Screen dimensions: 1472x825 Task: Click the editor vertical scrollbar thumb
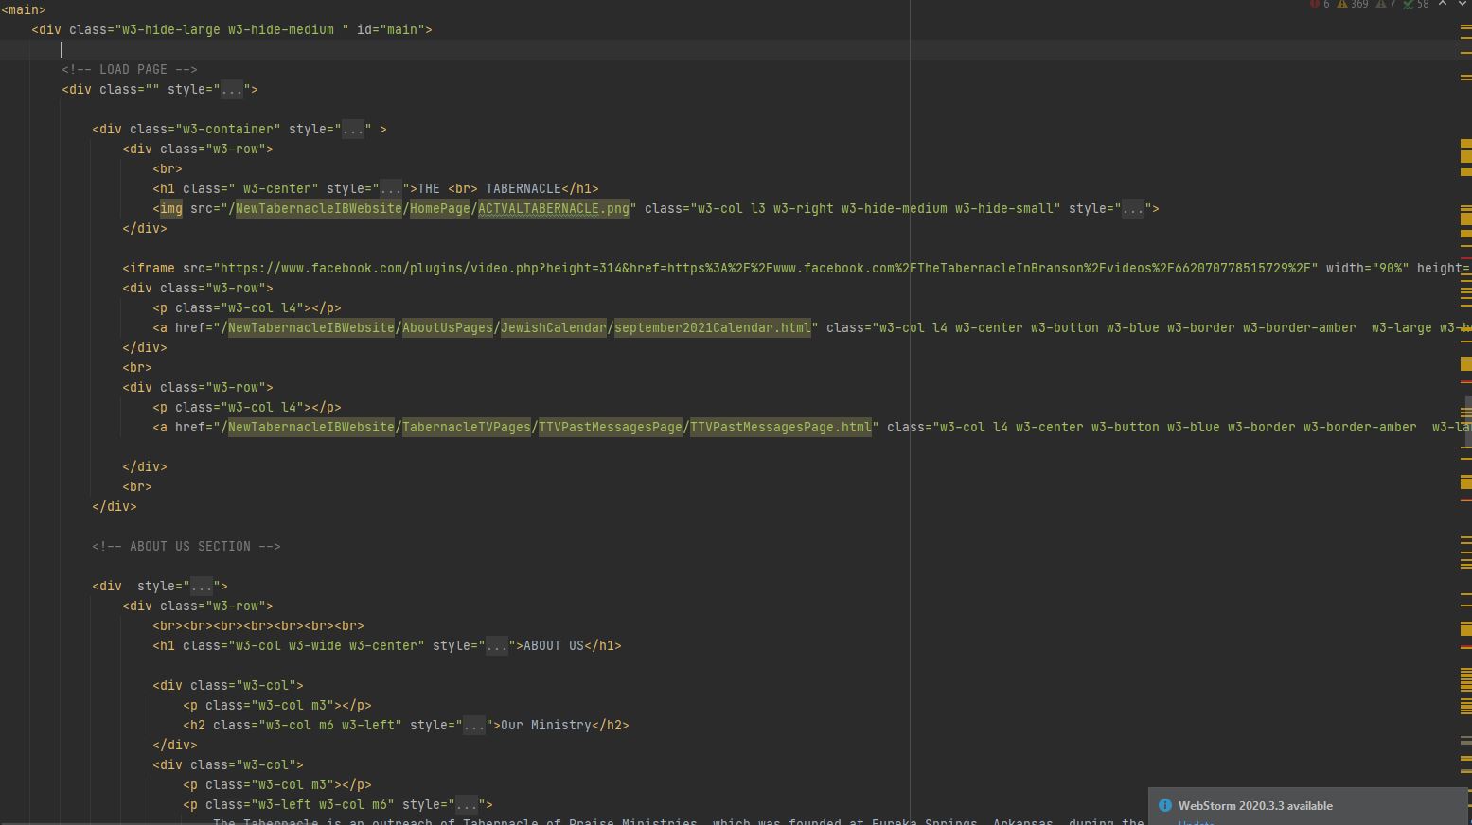(x=1468, y=420)
